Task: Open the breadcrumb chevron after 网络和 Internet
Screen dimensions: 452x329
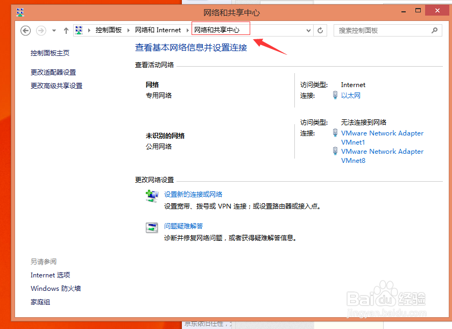Action: point(187,30)
